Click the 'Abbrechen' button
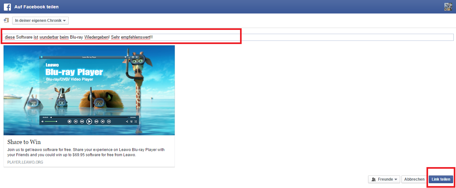The width and height of the screenshot is (456, 188). 414,179
